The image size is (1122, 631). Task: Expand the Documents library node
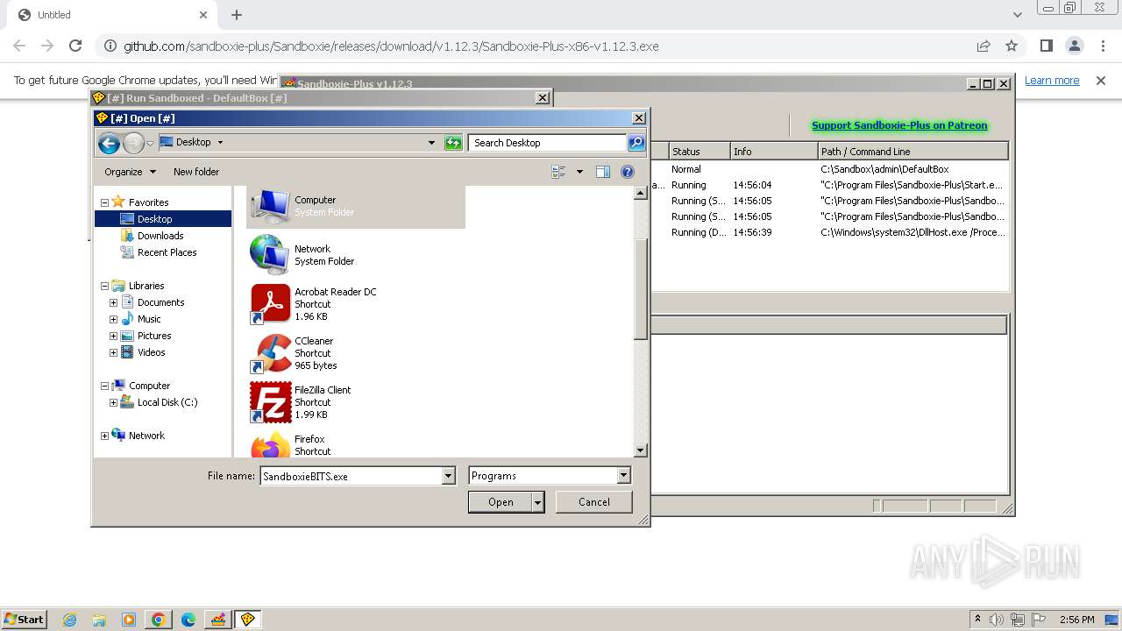[113, 302]
